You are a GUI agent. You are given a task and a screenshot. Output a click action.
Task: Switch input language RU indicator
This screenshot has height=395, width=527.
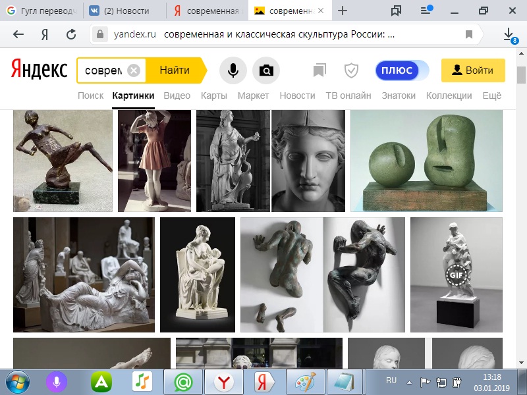click(x=391, y=381)
